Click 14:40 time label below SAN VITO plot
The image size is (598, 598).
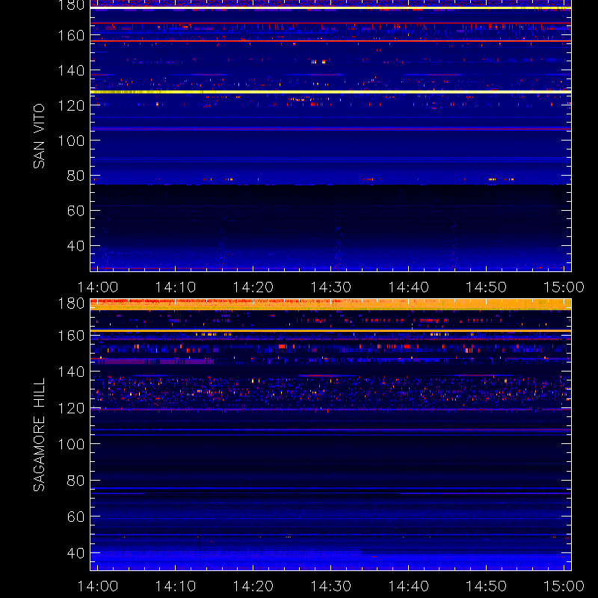pos(408,287)
